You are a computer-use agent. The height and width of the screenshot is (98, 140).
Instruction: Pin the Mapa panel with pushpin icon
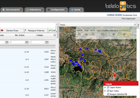pos(135,25)
